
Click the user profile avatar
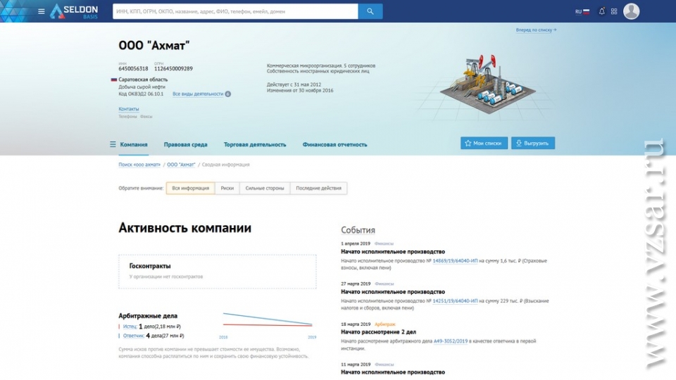pos(632,11)
